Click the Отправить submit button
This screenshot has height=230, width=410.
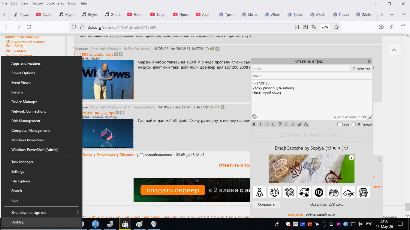point(361,68)
